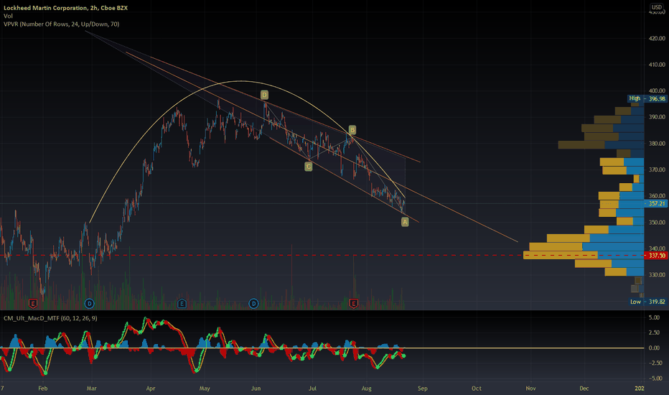Select the yellow curved arc drawing at top
This screenshot has width=669, height=395.
(241, 81)
